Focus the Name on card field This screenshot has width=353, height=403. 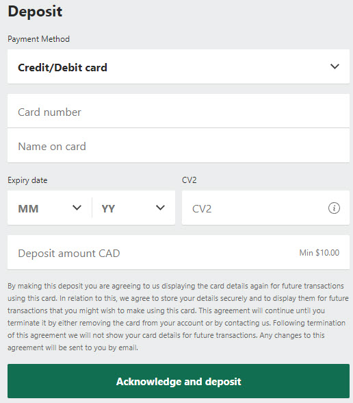(179, 145)
